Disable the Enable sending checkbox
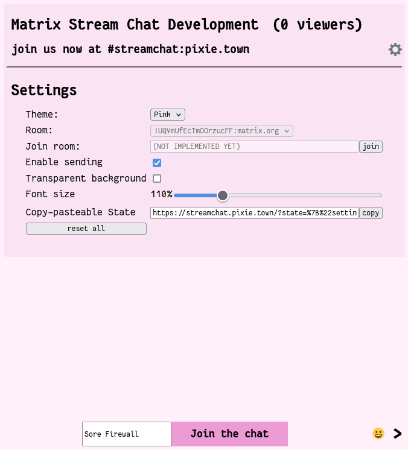This screenshot has height=450, width=408. [x=157, y=163]
